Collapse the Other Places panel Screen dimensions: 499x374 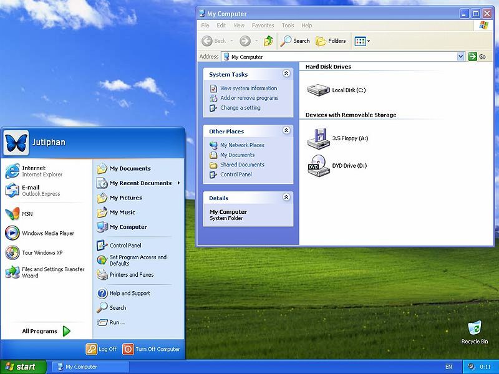click(x=286, y=130)
